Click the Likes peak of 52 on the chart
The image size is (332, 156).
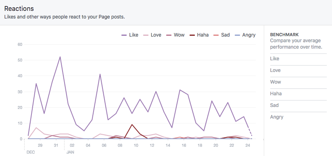(60, 57)
